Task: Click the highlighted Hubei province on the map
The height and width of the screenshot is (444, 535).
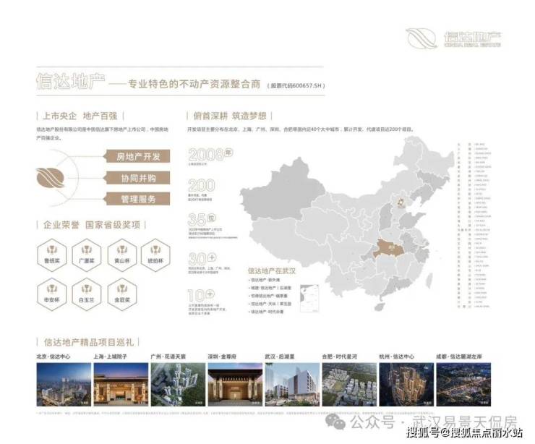Action: tap(389, 248)
